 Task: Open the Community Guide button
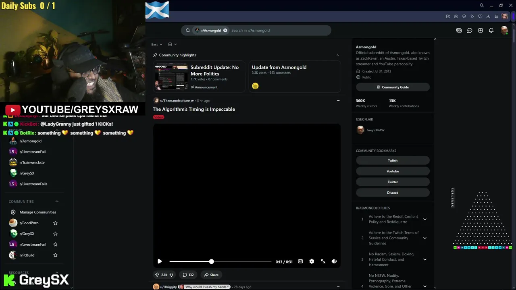[x=393, y=87]
